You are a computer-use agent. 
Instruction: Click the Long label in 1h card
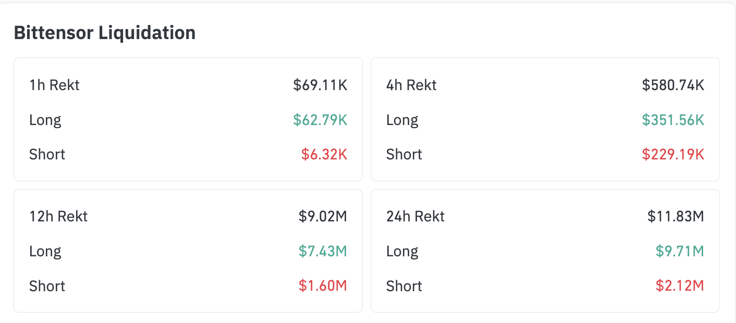pos(45,120)
